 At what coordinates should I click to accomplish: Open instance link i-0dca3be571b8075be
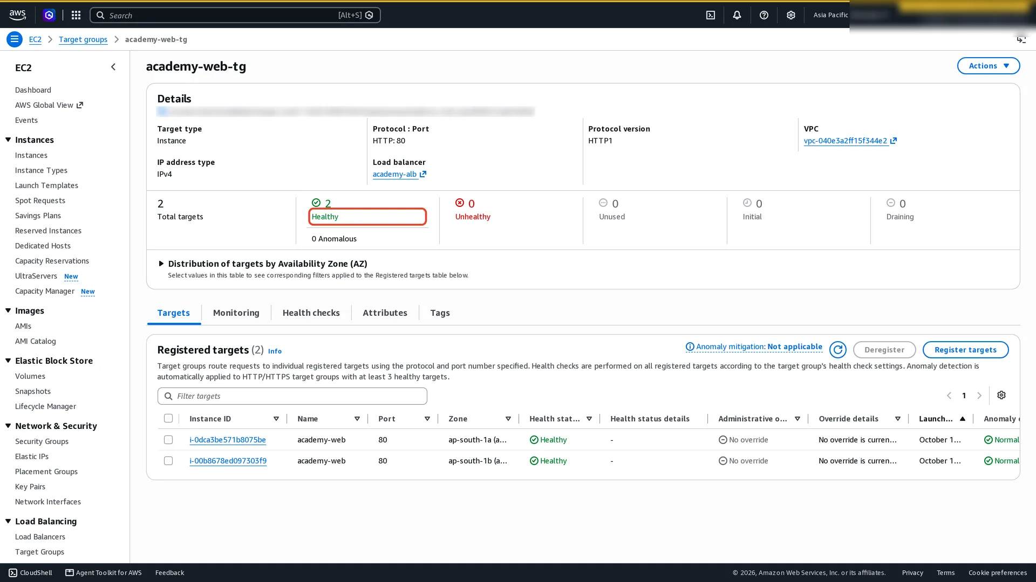pyautogui.click(x=228, y=440)
